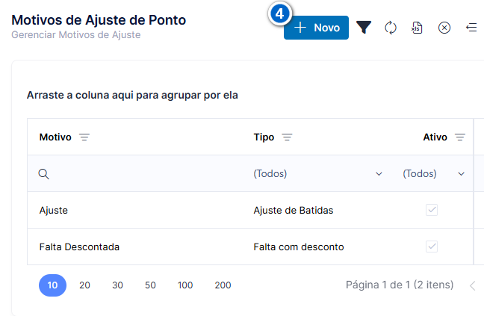Open Tipo column filter icon

(x=287, y=137)
